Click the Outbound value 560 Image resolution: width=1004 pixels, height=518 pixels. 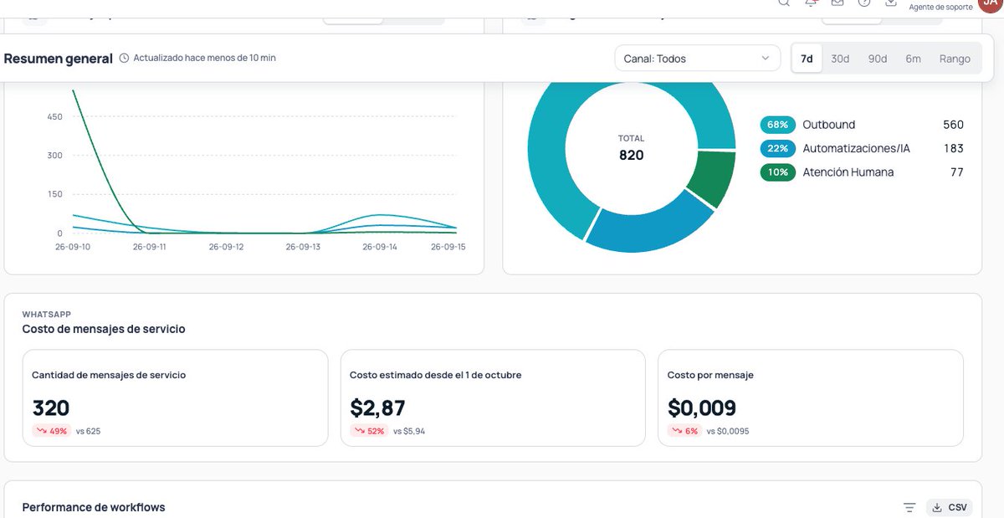pyautogui.click(x=953, y=125)
